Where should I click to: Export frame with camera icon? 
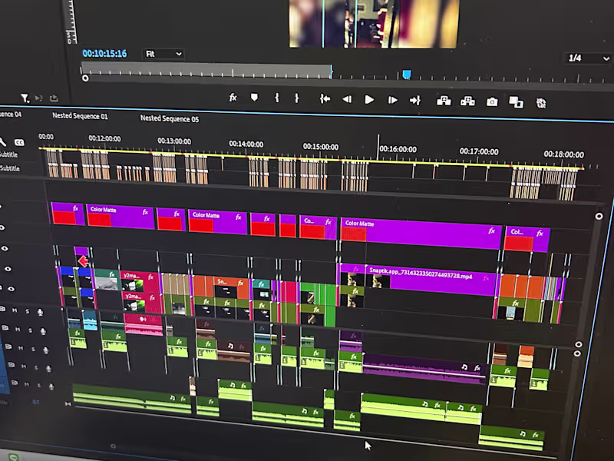coord(492,102)
